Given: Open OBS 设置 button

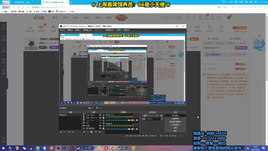Looking at the screenshot, I should (x=175, y=128).
